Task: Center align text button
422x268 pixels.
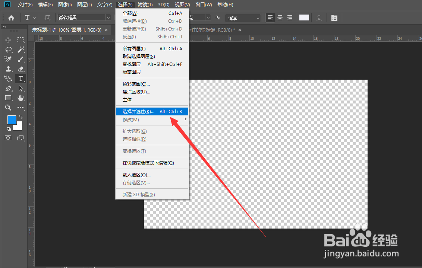Action: click(x=280, y=18)
